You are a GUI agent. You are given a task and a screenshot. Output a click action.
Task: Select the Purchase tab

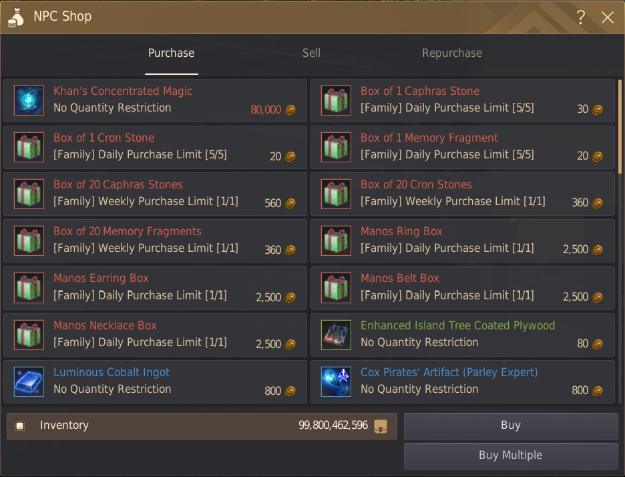coord(172,53)
